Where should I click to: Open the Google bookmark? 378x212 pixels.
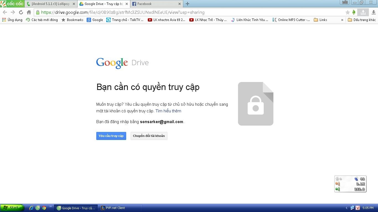[x=95, y=20]
